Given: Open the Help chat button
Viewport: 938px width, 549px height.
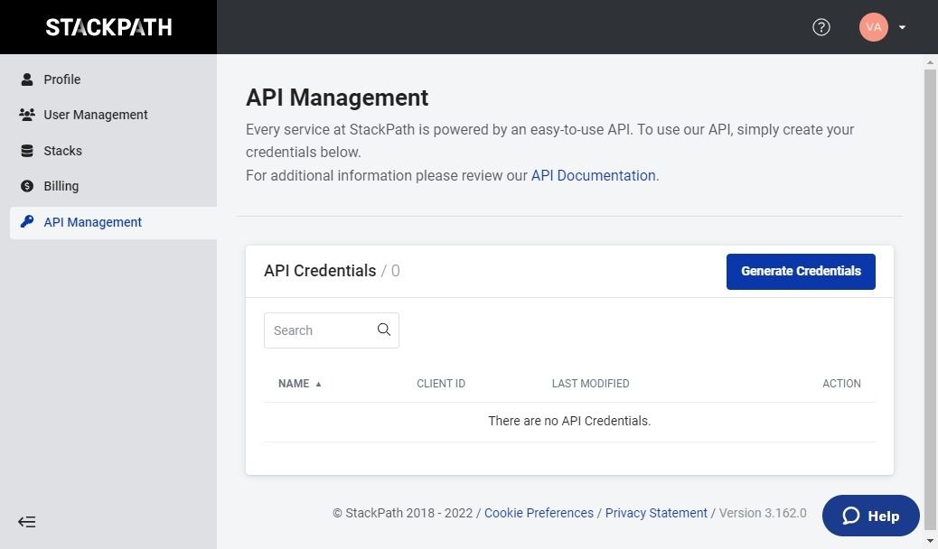Looking at the screenshot, I should pos(870,516).
